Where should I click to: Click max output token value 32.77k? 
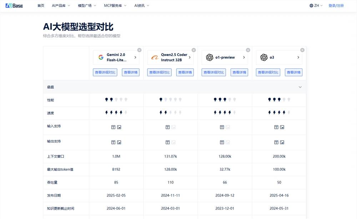coord(225,170)
